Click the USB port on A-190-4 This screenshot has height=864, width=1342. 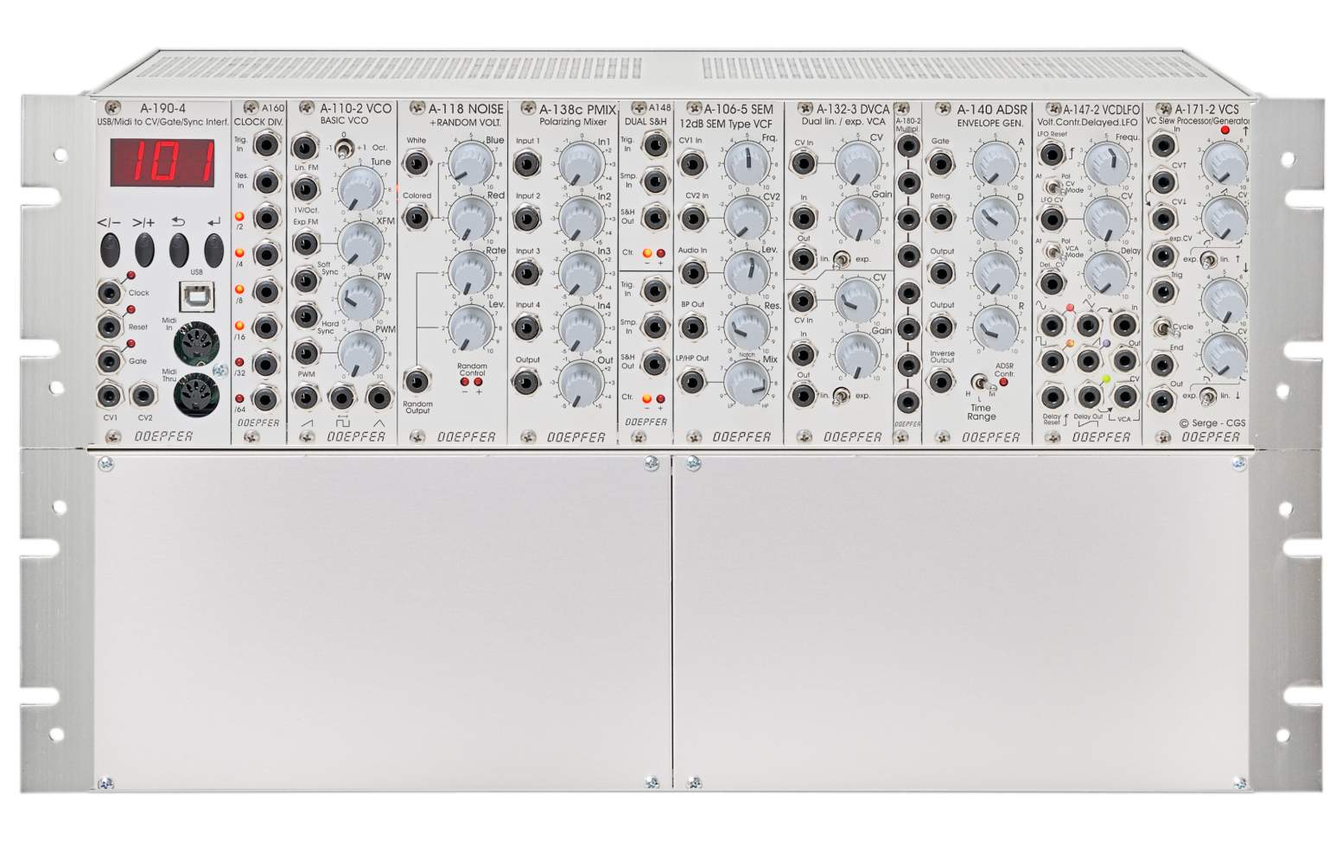pos(196,295)
